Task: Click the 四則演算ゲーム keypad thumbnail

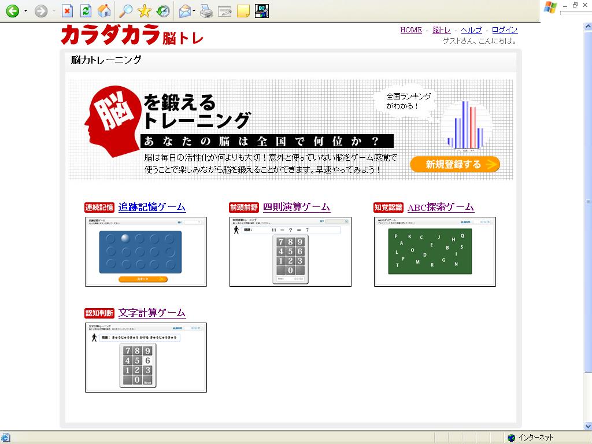Action: pyautogui.click(x=290, y=252)
